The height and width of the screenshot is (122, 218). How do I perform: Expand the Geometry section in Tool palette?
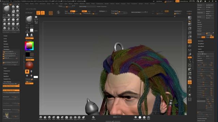[201, 41]
